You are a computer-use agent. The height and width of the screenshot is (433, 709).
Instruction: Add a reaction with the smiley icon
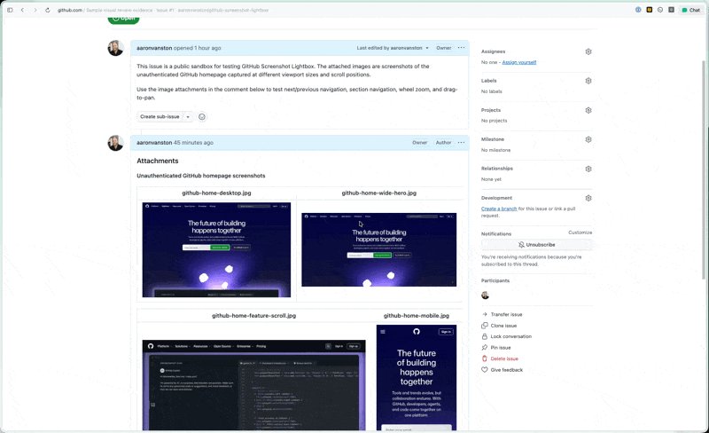tap(202, 117)
